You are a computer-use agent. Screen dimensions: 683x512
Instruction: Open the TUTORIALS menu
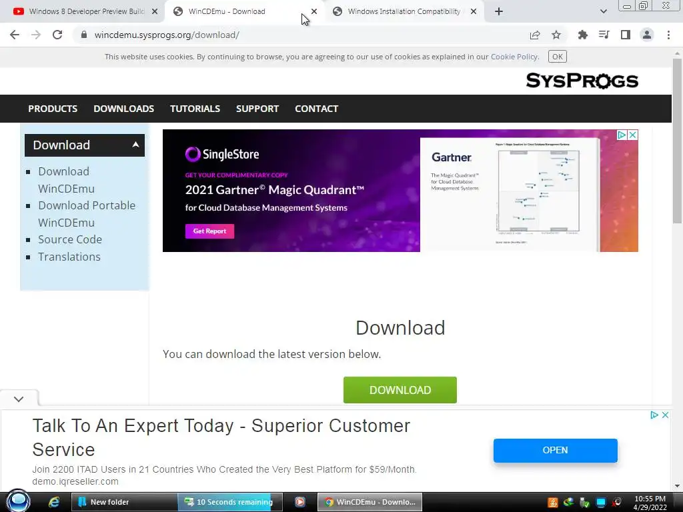tap(195, 109)
